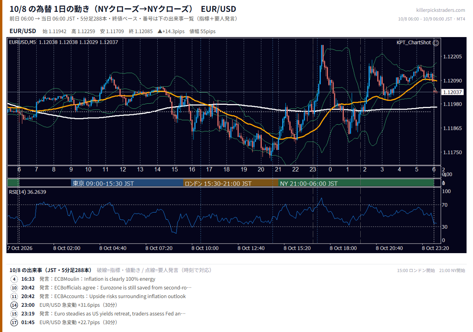
Task: Click the KPT_ChartShot smiley face icon
Action: pos(436,43)
